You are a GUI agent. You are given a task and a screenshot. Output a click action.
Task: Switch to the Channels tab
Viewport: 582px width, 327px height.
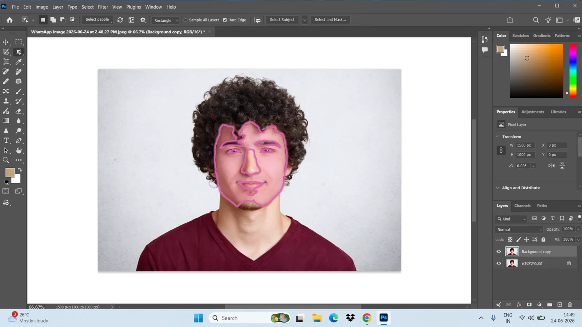tap(522, 206)
